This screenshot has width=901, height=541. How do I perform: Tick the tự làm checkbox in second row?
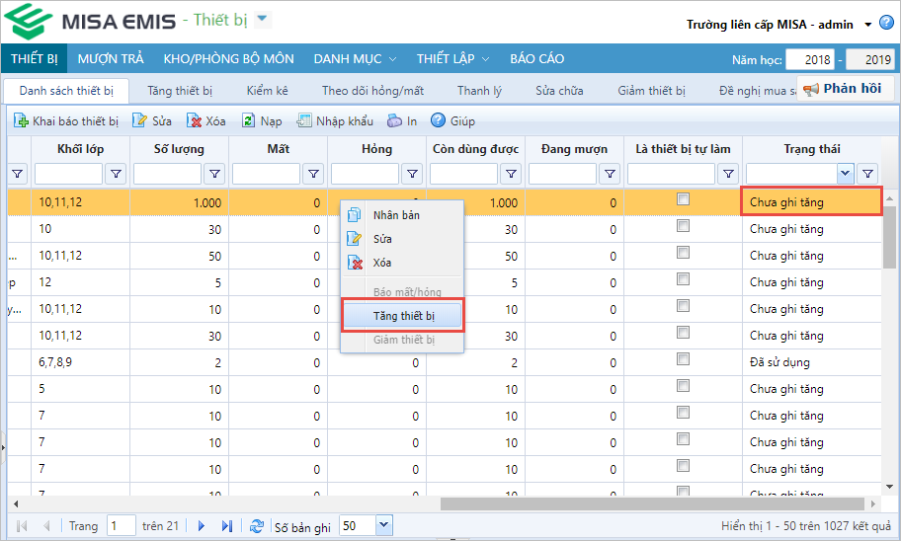click(683, 226)
